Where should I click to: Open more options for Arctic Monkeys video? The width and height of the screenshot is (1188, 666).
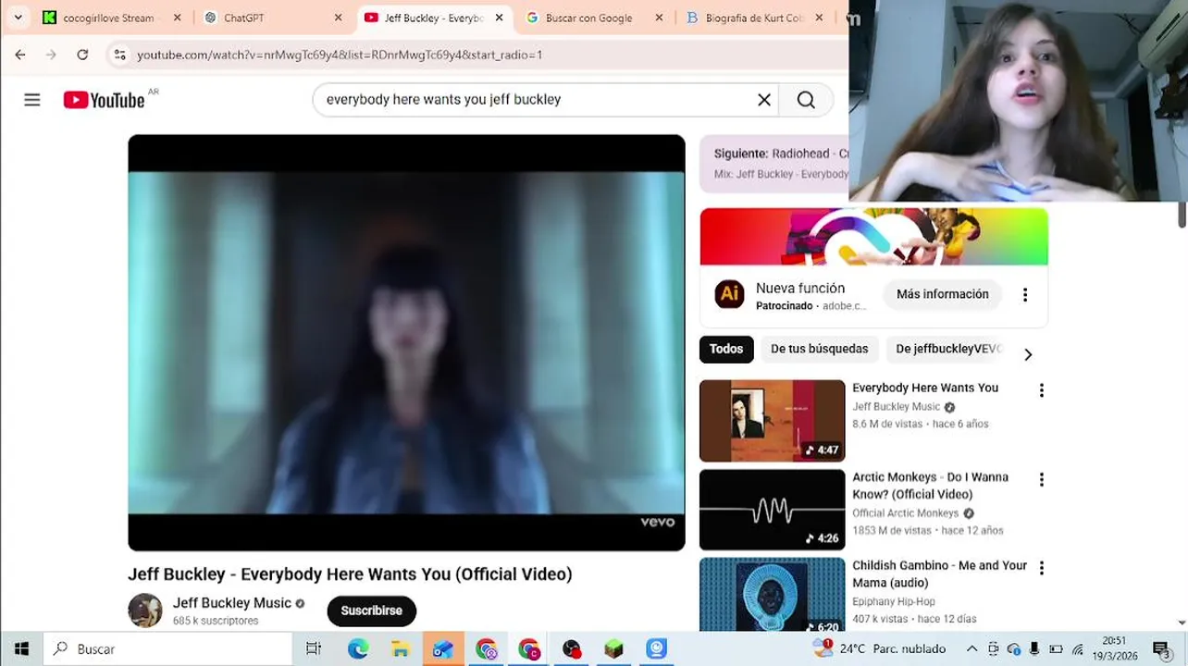tap(1042, 479)
